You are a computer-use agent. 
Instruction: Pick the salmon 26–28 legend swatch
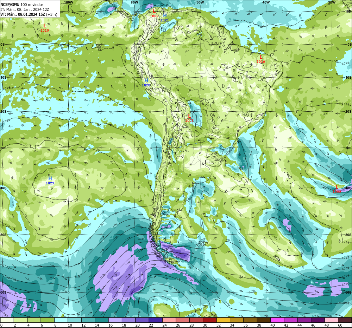(183, 320)
